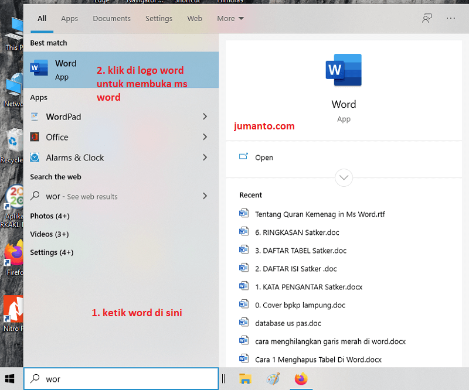
Task: Open the More filter dropdown
Action: (x=230, y=19)
